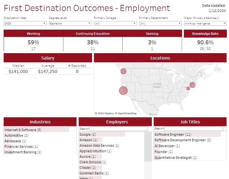Select Citadel (1) employer row
The height and width of the screenshot is (179, 229).
tap(90, 168)
